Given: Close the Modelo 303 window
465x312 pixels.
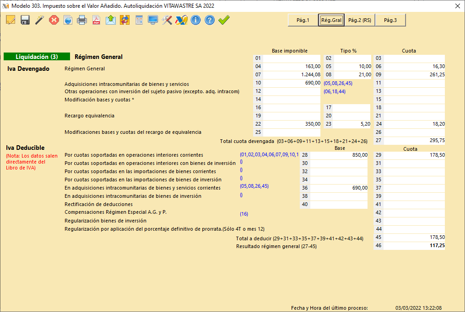Looking at the screenshot, I should (x=458, y=6).
